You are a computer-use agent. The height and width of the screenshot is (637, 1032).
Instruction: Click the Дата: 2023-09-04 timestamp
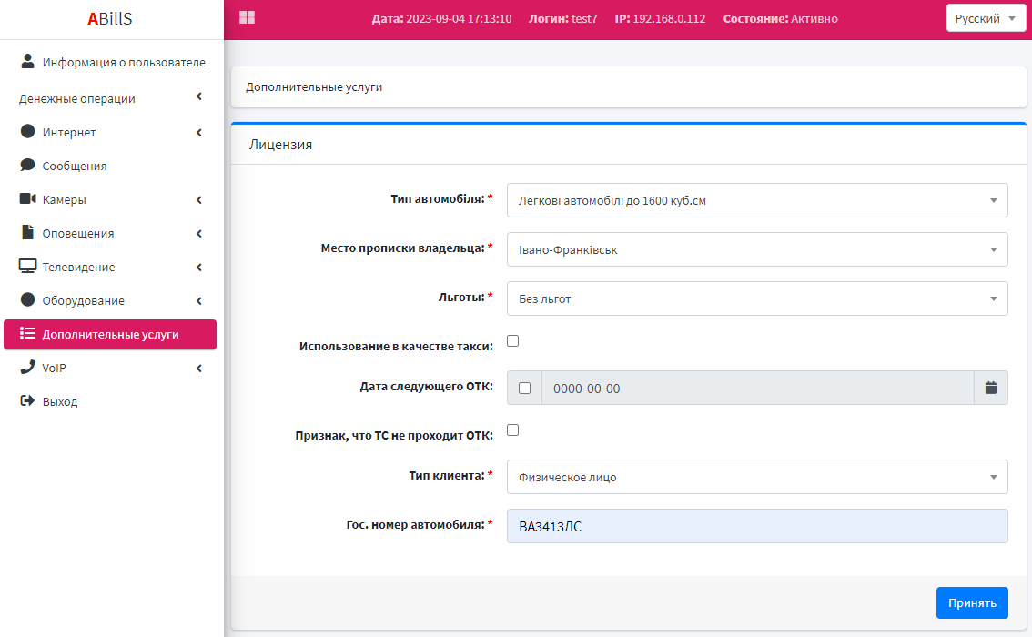(x=441, y=18)
